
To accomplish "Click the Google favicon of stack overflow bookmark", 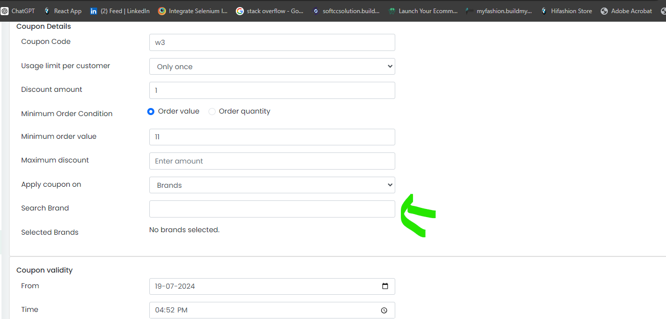I will (240, 11).
